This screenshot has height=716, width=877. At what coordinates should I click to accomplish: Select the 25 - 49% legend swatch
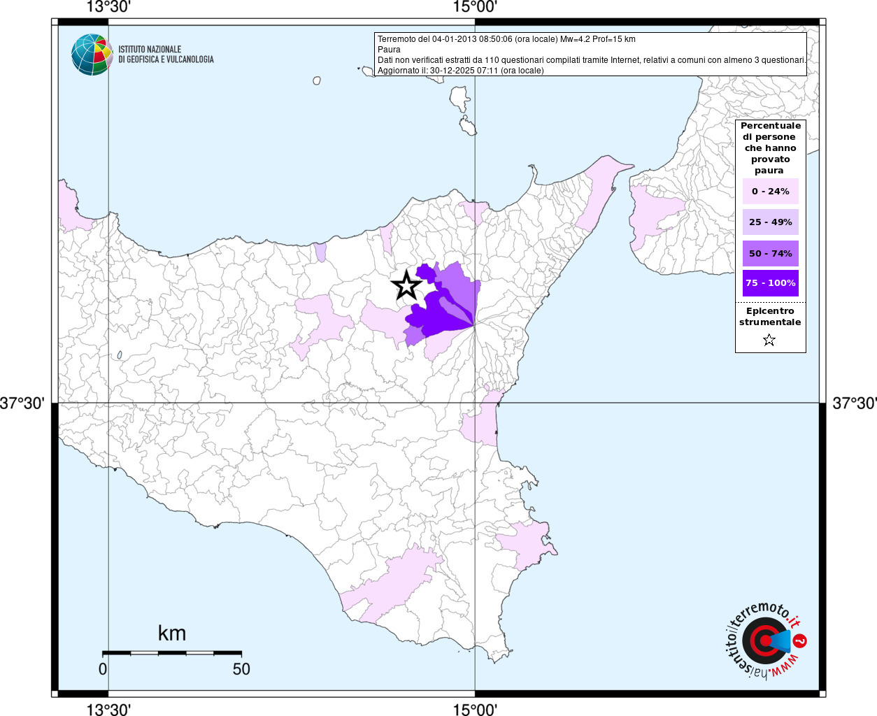coord(770,222)
